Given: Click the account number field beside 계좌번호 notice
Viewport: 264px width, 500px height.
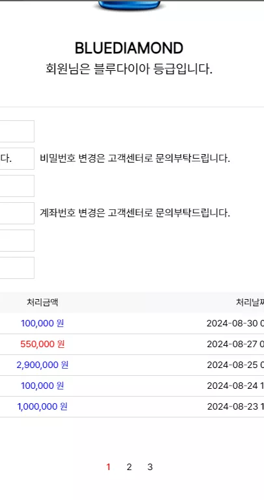Looking at the screenshot, I should (17, 213).
